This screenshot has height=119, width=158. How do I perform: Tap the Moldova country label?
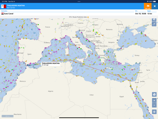(120, 24)
